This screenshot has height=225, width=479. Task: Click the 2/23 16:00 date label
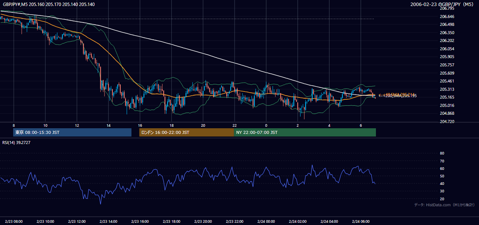140,222
